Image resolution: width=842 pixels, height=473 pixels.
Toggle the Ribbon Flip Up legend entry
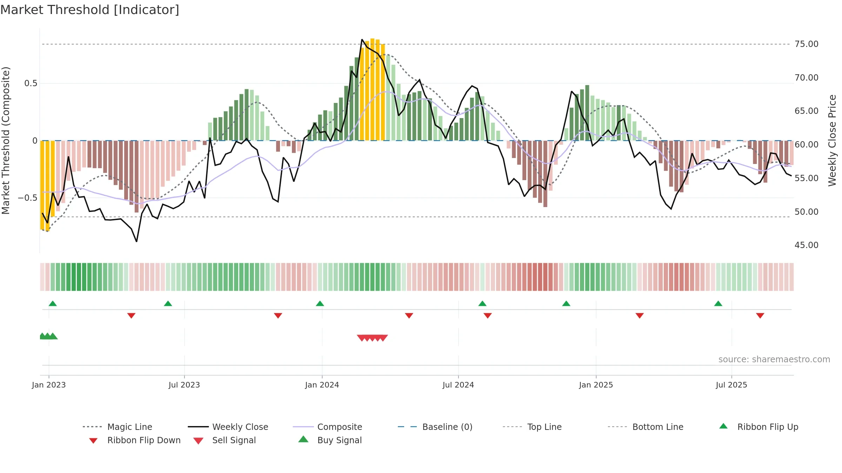point(759,427)
